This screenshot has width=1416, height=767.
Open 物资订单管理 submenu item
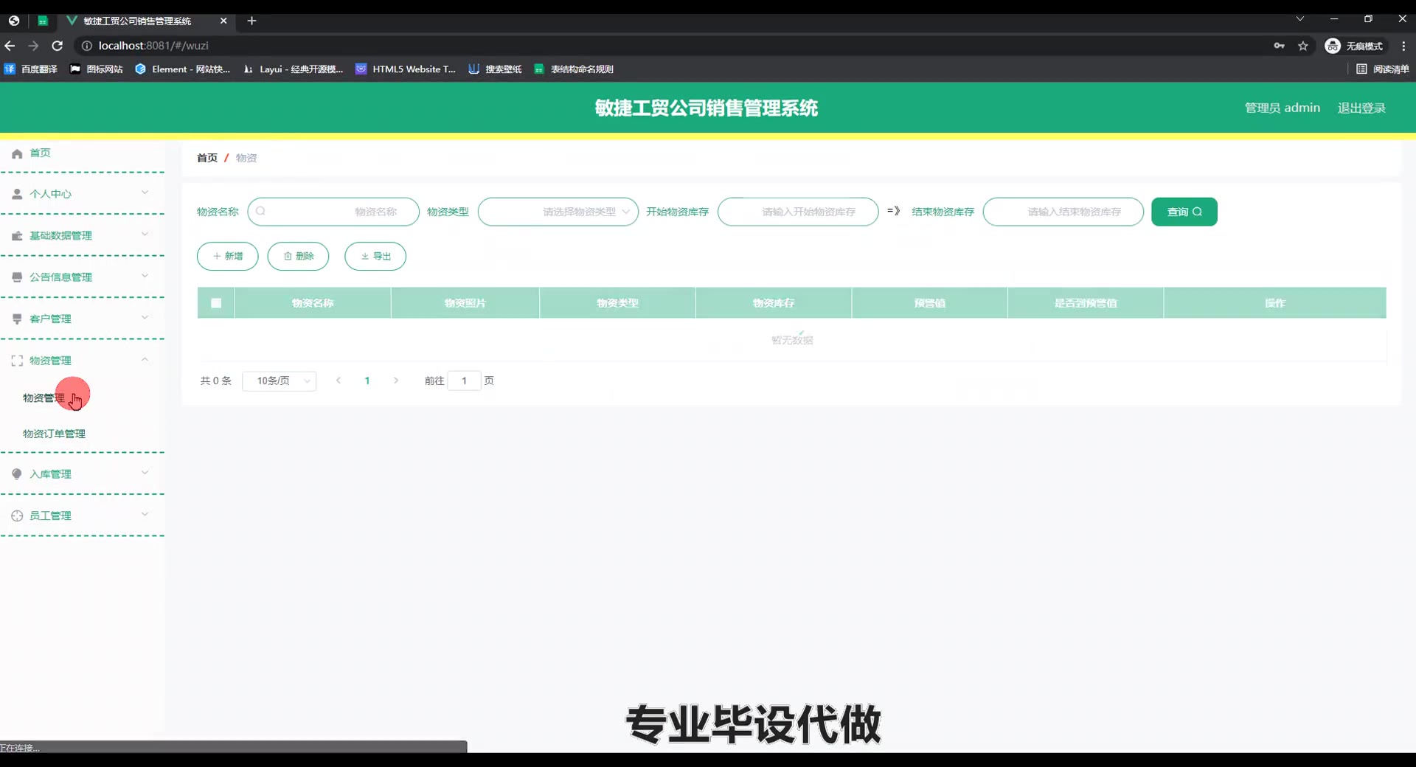point(54,434)
